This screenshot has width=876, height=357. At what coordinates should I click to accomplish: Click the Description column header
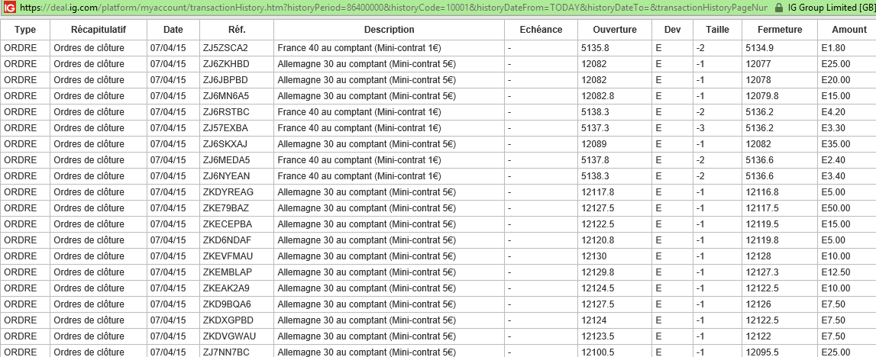[x=389, y=30]
